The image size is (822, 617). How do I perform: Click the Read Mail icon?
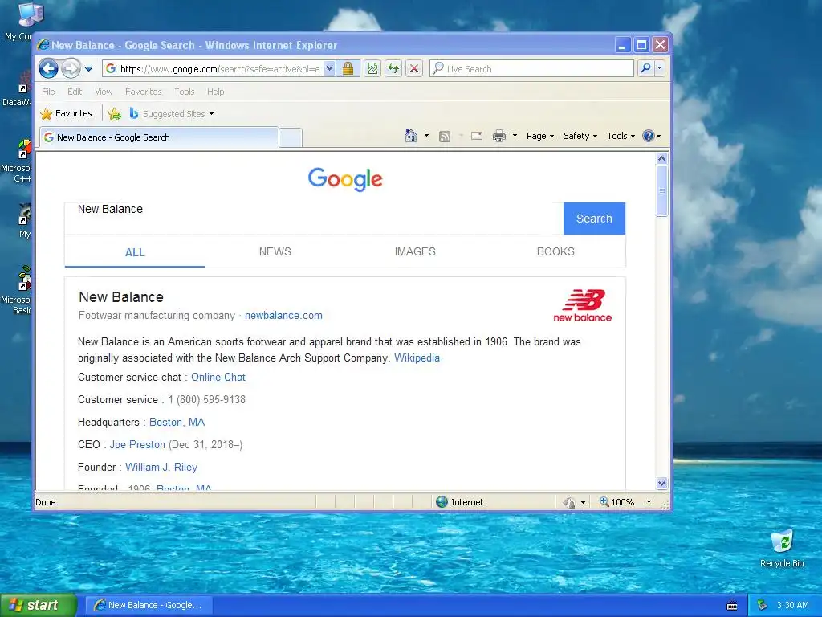[477, 136]
